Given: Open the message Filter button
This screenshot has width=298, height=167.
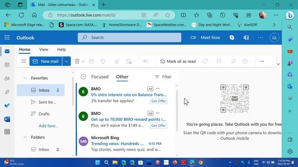Looking at the screenshot, I should point(163,77).
